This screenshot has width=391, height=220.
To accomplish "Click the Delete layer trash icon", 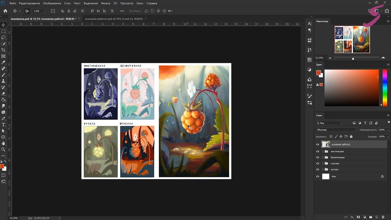I will (383, 217).
